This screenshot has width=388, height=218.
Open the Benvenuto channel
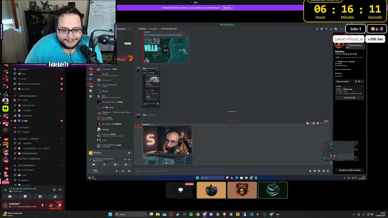[x=38, y=105]
